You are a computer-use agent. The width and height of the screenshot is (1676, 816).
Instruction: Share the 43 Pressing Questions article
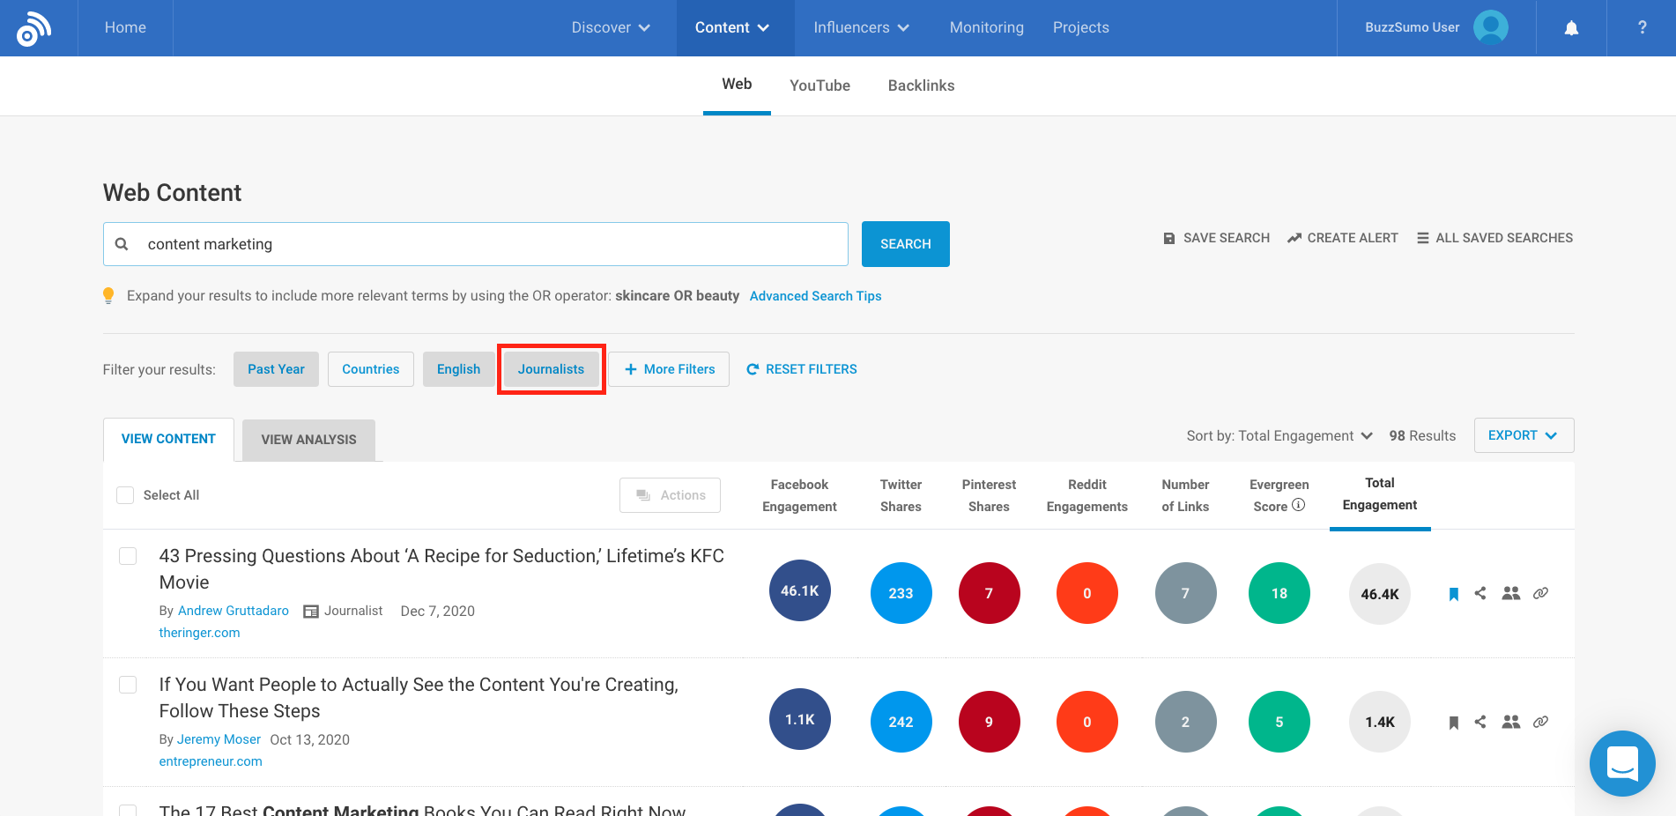pyautogui.click(x=1481, y=593)
